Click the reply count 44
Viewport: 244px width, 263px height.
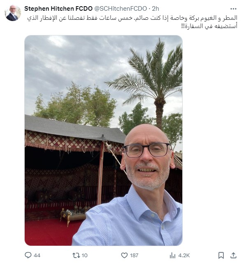(37, 256)
